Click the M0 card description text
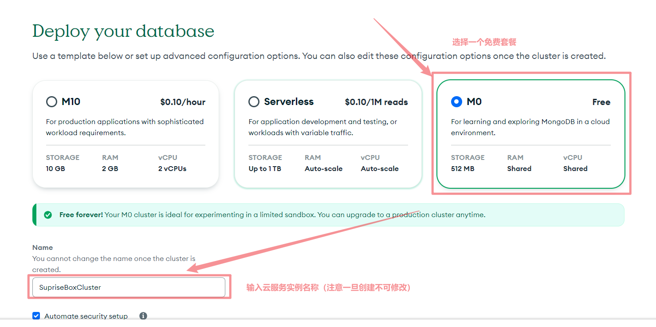Screen dimensions: 656x327 point(530,127)
